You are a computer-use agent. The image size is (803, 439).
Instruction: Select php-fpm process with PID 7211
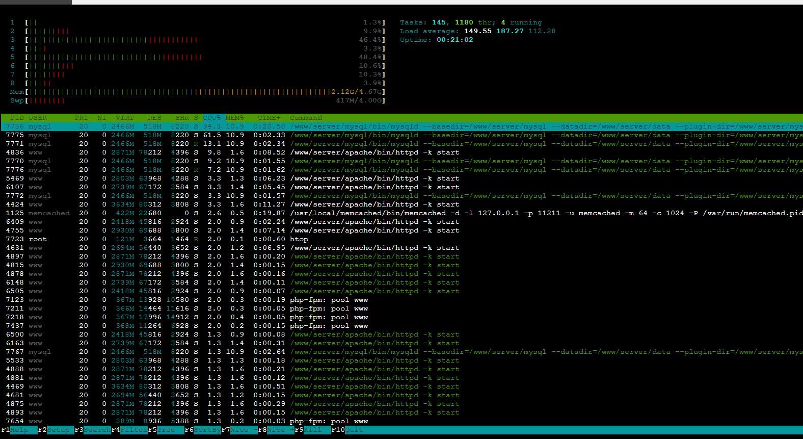tap(401, 308)
